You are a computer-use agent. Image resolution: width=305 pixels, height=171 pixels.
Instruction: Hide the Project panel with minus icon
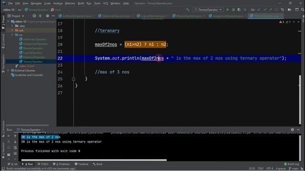point(53,16)
